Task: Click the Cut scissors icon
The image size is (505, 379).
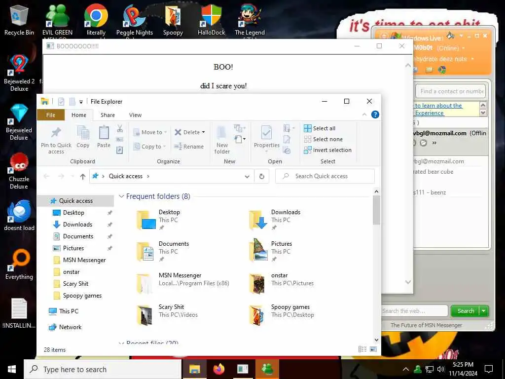Action: [x=120, y=129]
